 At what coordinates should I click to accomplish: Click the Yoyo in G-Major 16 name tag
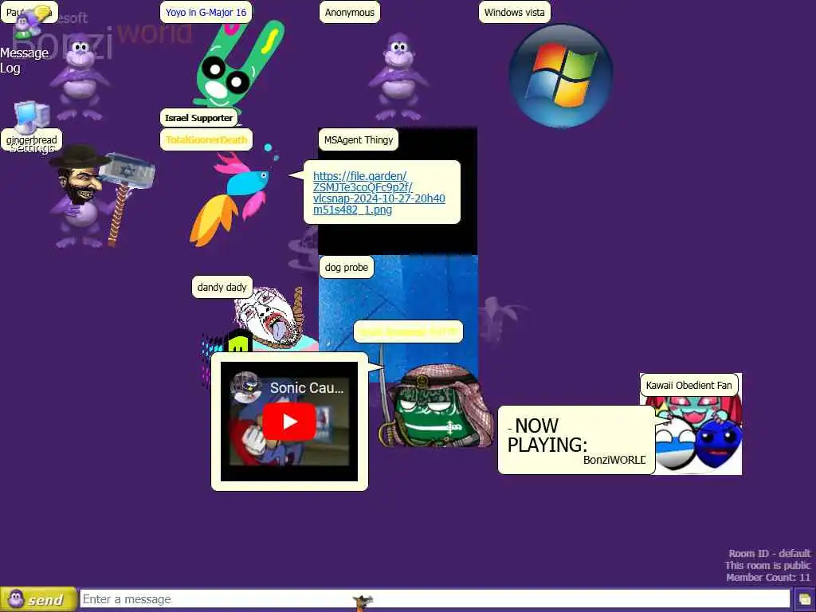coord(206,13)
